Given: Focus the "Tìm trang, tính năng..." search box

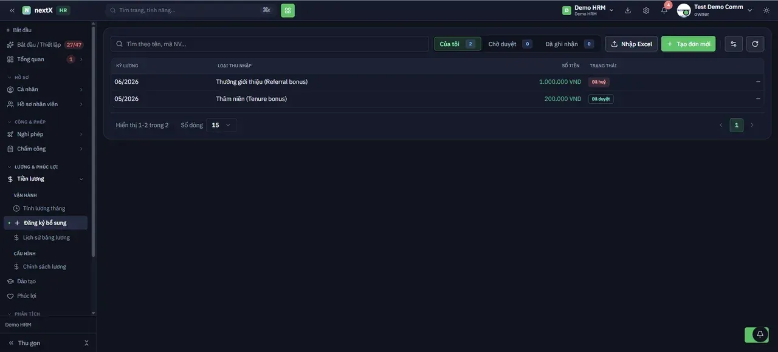Looking at the screenshot, I should [190, 10].
